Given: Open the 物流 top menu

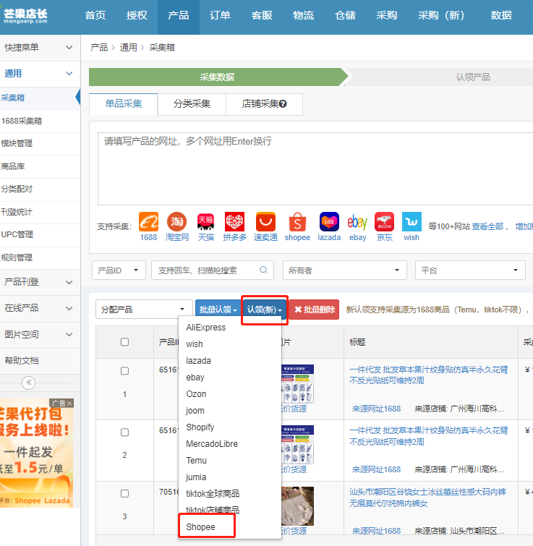Looking at the screenshot, I should (303, 16).
